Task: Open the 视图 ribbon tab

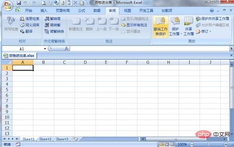Action: point(128,10)
